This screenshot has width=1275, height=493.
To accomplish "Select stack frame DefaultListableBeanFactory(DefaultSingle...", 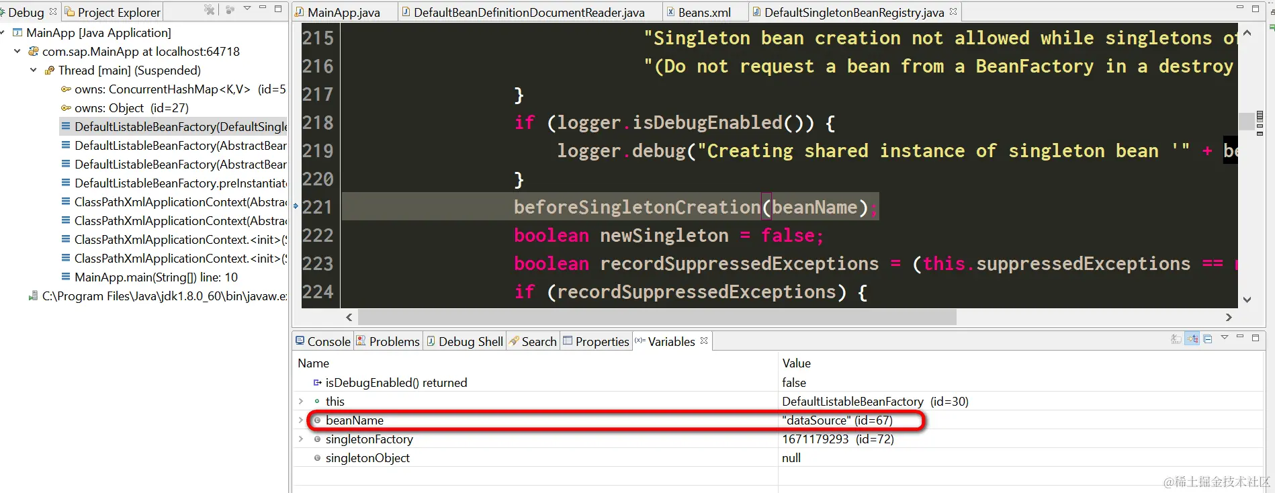I will (x=181, y=126).
